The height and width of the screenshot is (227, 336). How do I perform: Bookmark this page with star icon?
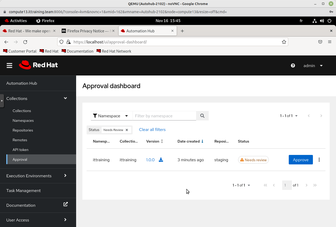pyautogui.click(x=284, y=42)
